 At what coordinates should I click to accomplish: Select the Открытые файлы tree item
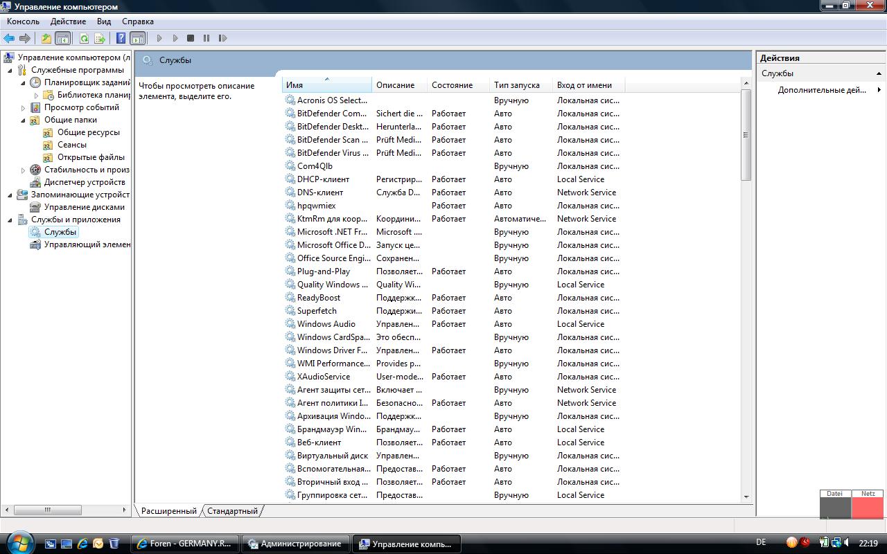click(x=91, y=157)
